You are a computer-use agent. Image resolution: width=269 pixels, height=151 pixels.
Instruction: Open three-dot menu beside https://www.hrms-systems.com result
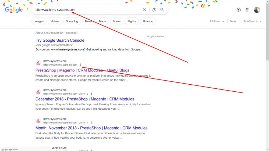[80, 65]
